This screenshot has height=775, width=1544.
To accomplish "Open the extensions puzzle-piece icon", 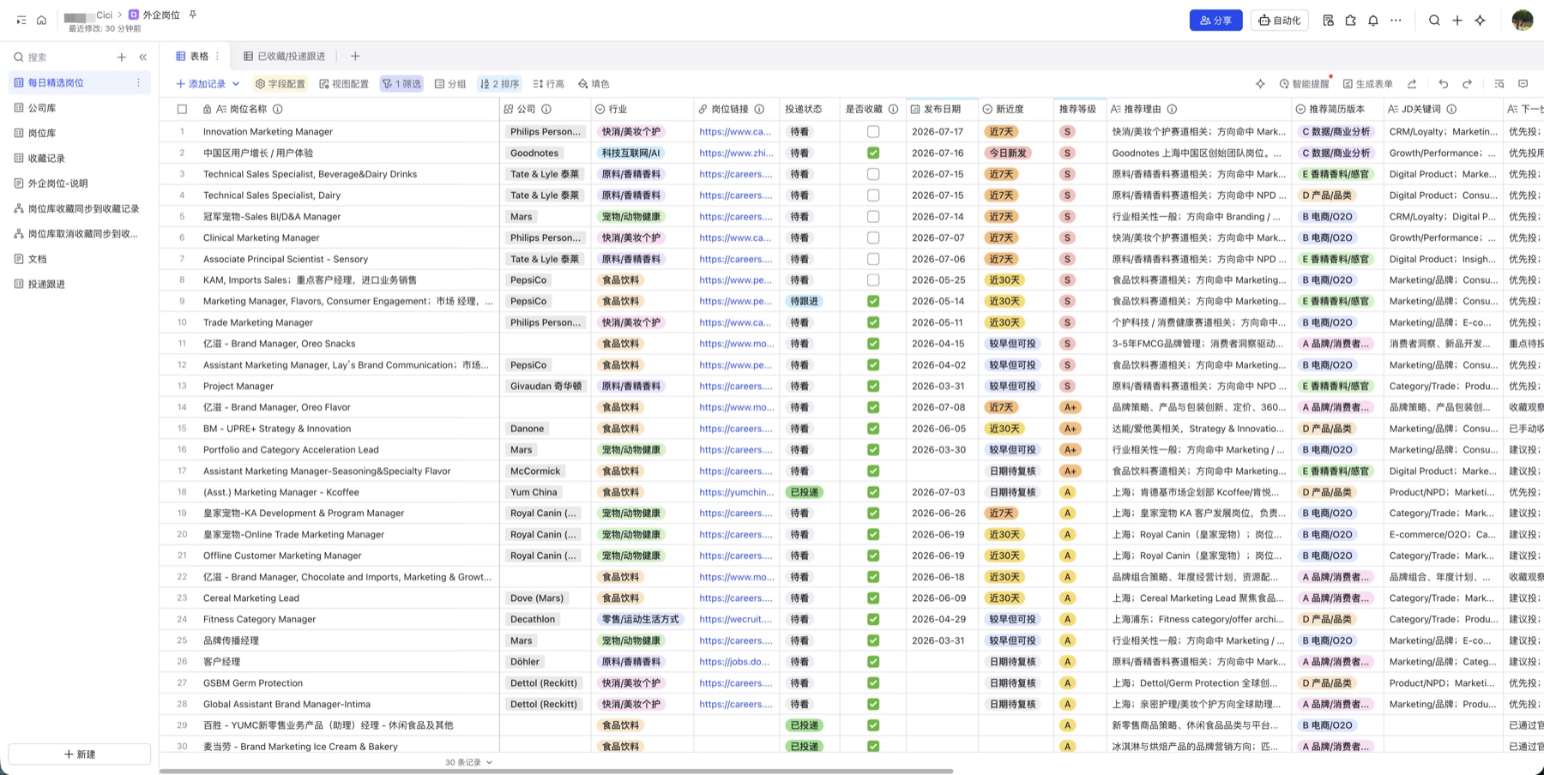I will click(1351, 21).
